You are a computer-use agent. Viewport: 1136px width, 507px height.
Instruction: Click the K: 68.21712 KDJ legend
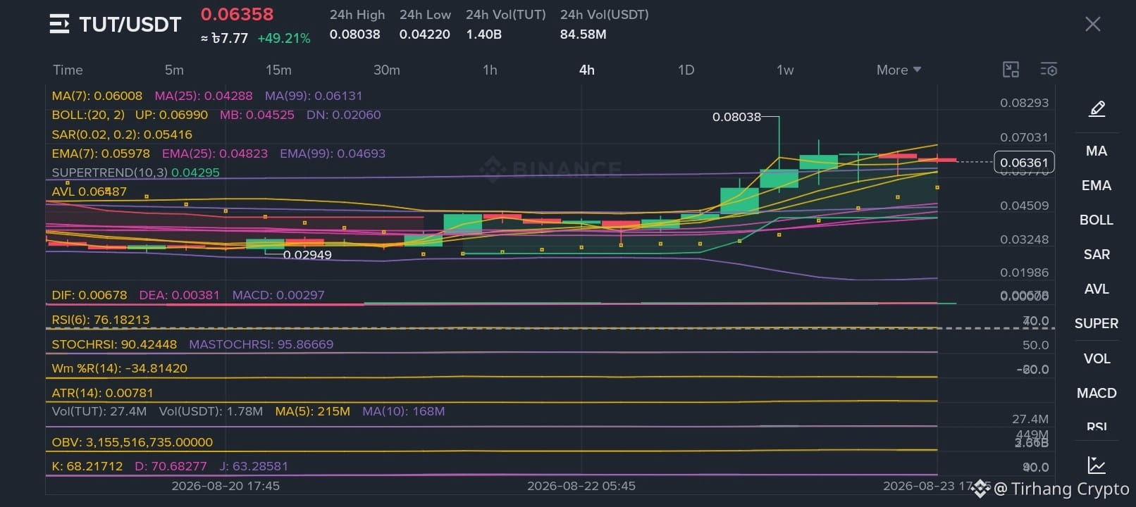[x=87, y=466]
